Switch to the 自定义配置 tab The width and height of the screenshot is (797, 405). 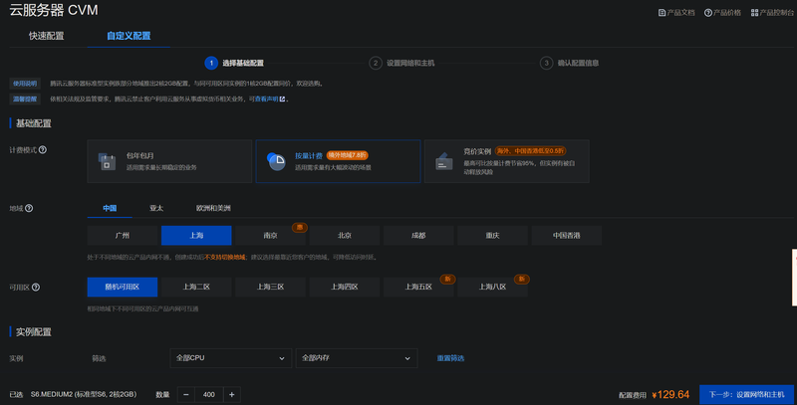click(129, 36)
